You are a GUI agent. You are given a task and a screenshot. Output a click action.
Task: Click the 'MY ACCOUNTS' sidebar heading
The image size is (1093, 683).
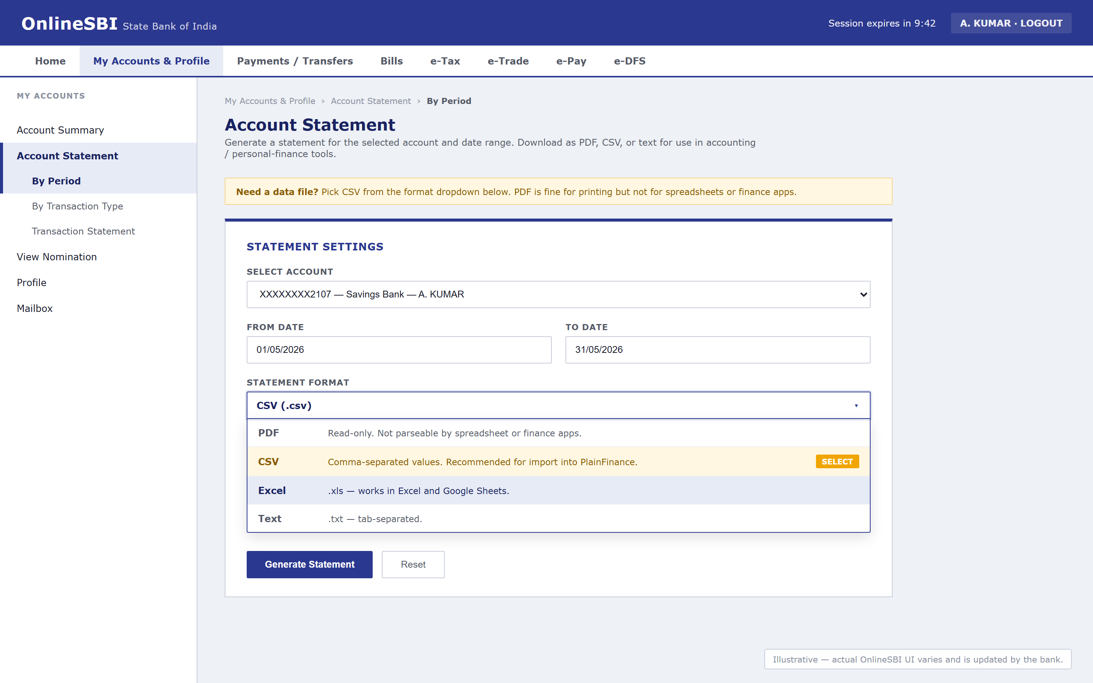pyautogui.click(x=50, y=96)
